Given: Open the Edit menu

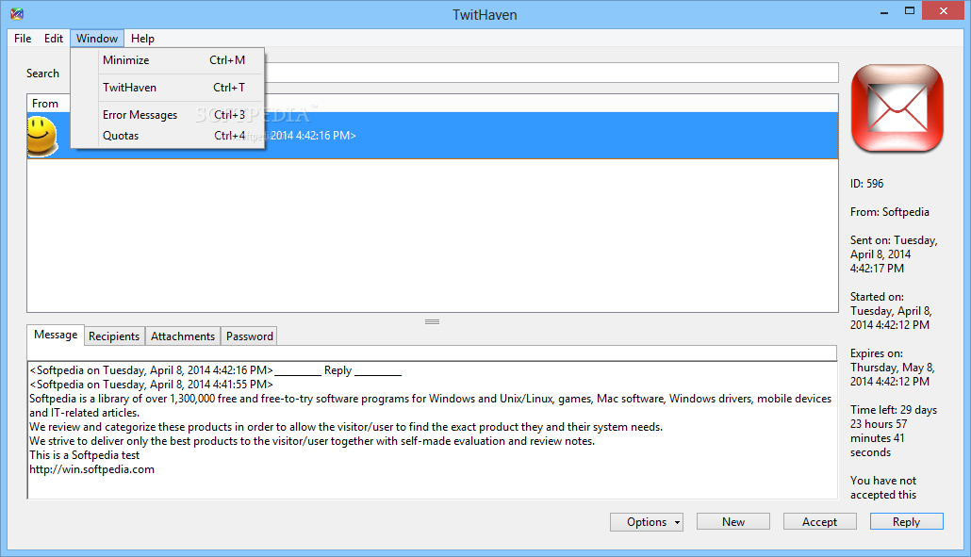Looking at the screenshot, I should [53, 39].
